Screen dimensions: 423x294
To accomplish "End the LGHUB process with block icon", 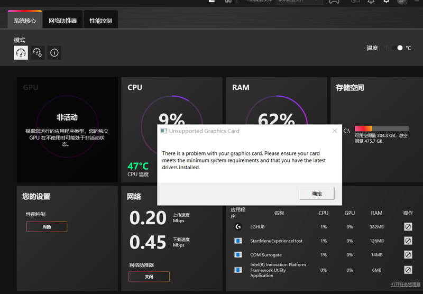I will pyautogui.click(x=408, y=227).
